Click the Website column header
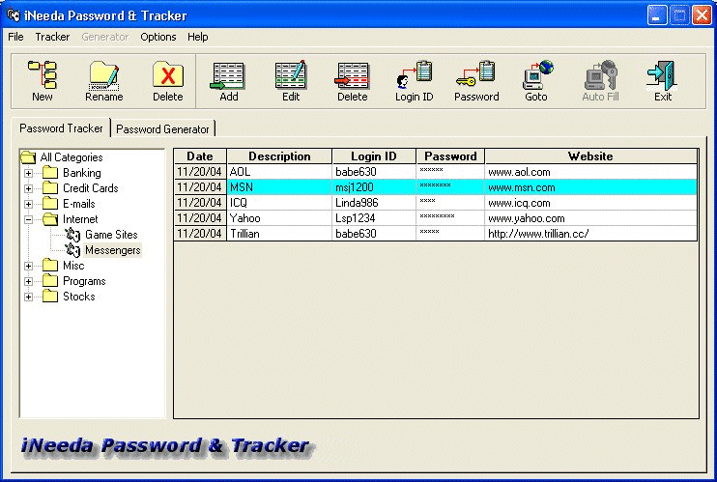This screenshot has width=717, height=482. coord(590,156)
